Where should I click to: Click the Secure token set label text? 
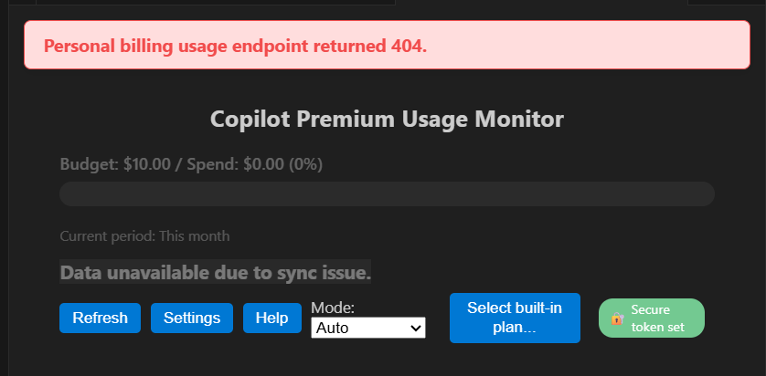658,318
